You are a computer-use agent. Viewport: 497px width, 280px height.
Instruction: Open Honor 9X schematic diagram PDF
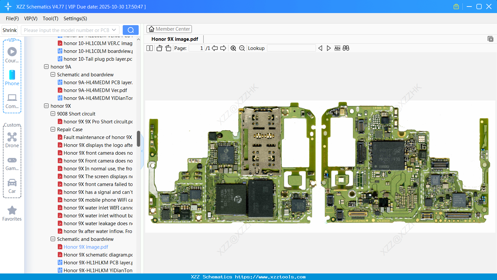[95, 255]
